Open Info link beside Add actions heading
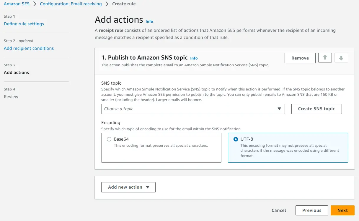359x221 pixels. (149, 21)
